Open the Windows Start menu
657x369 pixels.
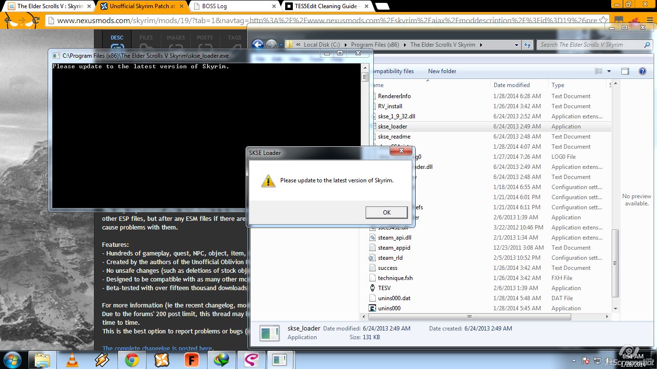13,359
